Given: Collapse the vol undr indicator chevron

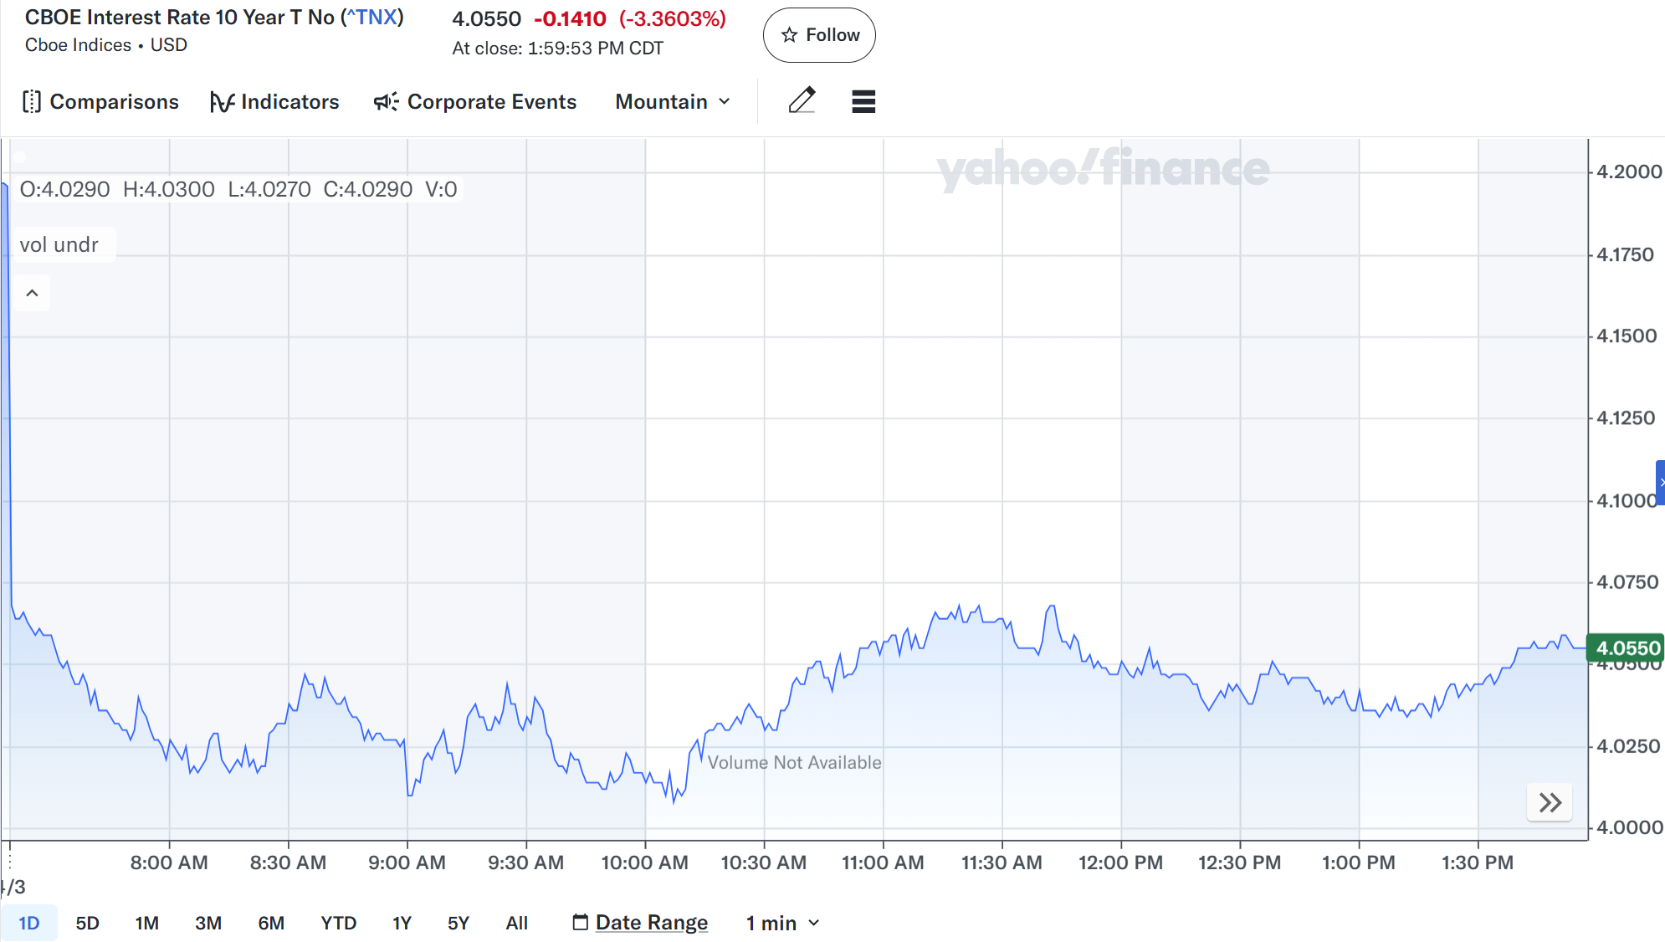Looking at the screenshot, I should (x=32, y=293).
